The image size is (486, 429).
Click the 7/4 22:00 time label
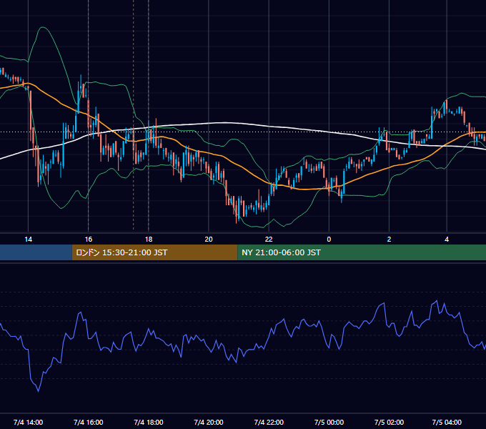coord(269,422)
